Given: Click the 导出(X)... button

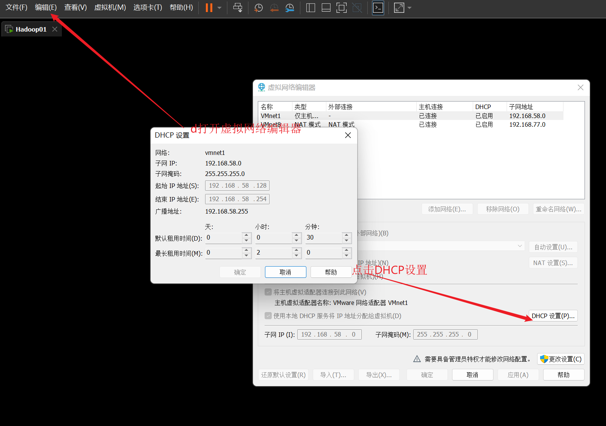Looking at the screenshot, I should pos(379,375).
